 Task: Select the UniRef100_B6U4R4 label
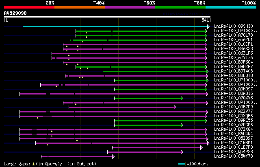[x=233, y=134]
